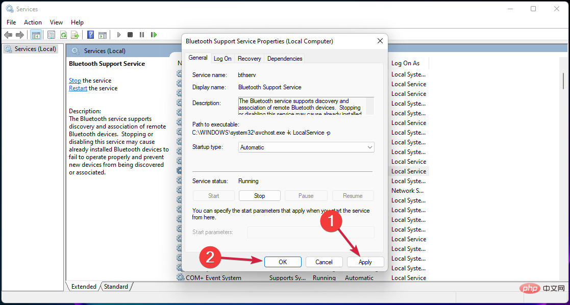The height and width of the screenshot is (305, 570).
Task: Click the Description text box scrollbar
Action: click(369, 106)
